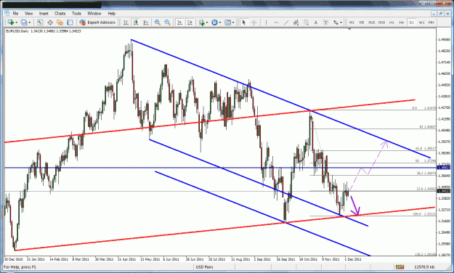Open the Terminal window icon
454x273 pixels.
[70, 23]
